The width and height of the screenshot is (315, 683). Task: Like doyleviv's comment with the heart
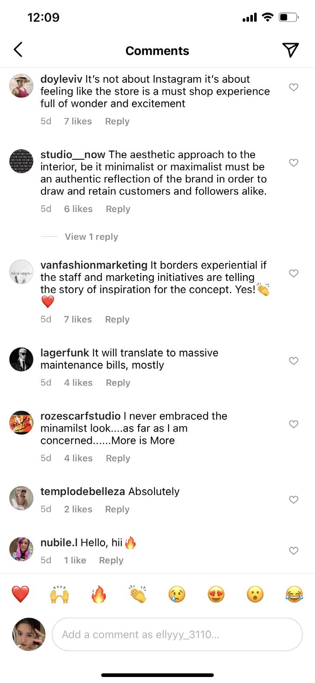point(294,87)
